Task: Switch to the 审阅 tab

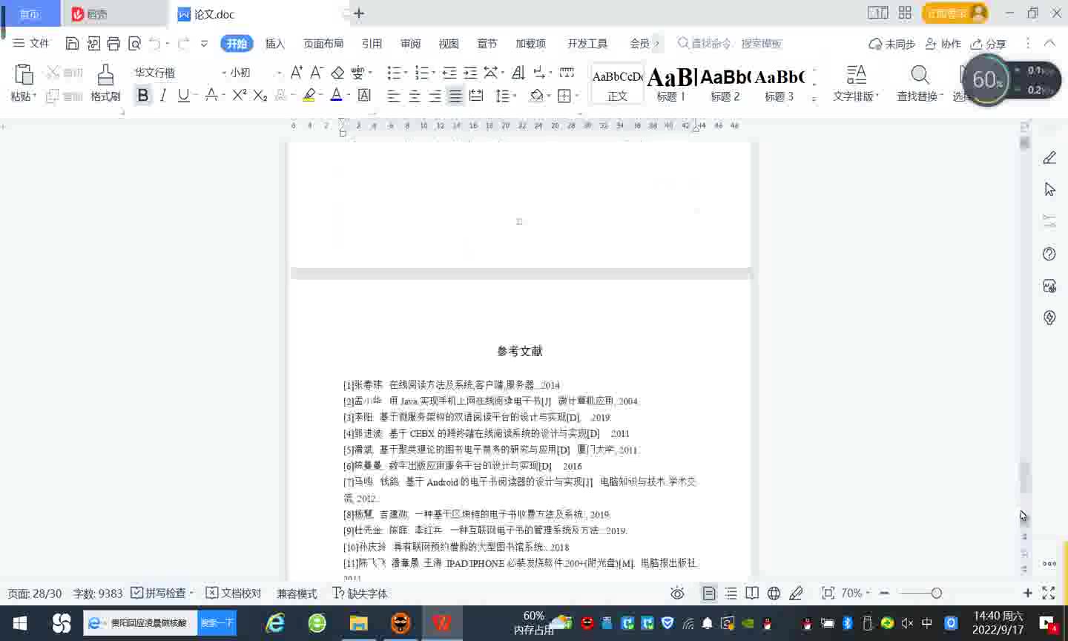Action: [410, 44]
